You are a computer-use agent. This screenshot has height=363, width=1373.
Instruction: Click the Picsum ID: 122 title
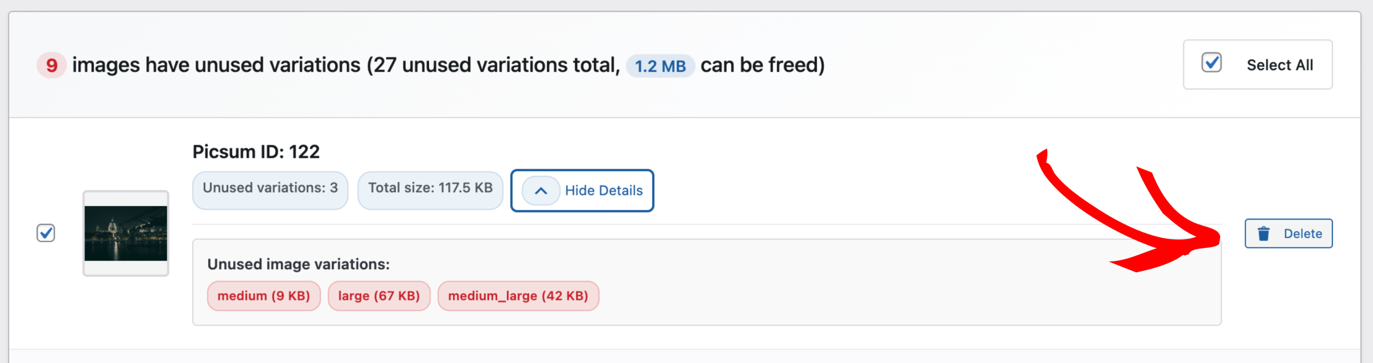256,152
